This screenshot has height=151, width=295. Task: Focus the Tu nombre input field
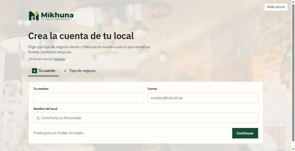coord(88,98)
